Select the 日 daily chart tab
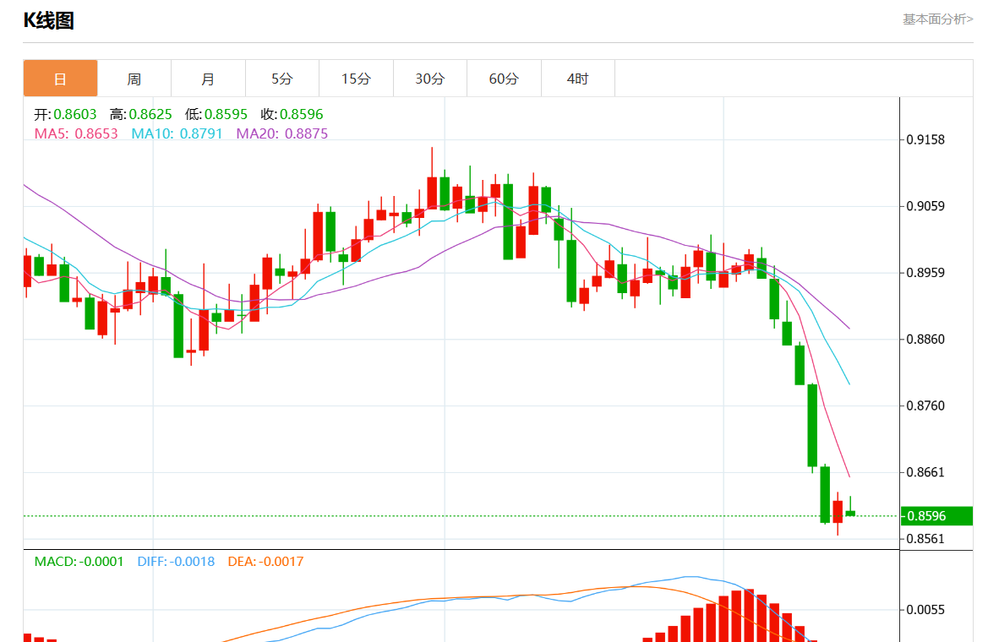Image resolution: width=999 pixels, height=642 pixels. click(x=61, y=79)
